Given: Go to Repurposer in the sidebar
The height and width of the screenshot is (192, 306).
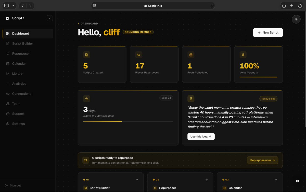Looking at the screenshot, I should [x=28, y=54].
